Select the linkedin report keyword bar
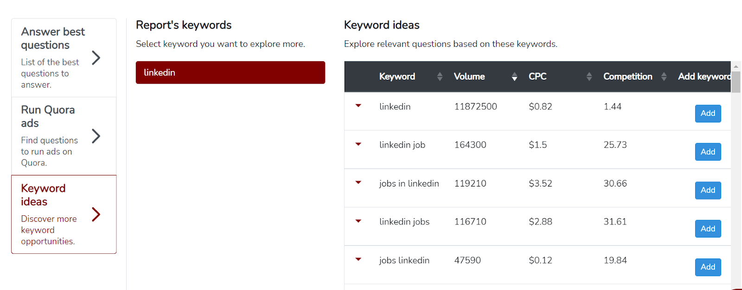This screenshot has width=742, height=290. 230,73
